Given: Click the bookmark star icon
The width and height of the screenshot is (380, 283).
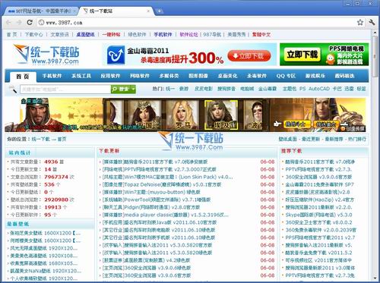Looking at the screenshot, I should (360, 22).
